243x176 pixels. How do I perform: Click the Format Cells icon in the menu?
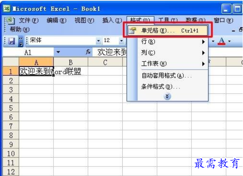132,30
